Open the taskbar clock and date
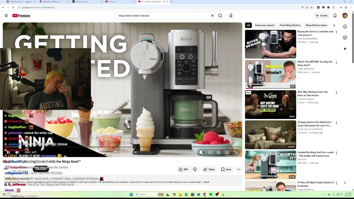Screen dimensions: 354x199 (x=348, y=195)
